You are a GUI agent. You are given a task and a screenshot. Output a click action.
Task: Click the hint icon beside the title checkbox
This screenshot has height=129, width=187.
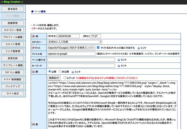click(139, 48)
